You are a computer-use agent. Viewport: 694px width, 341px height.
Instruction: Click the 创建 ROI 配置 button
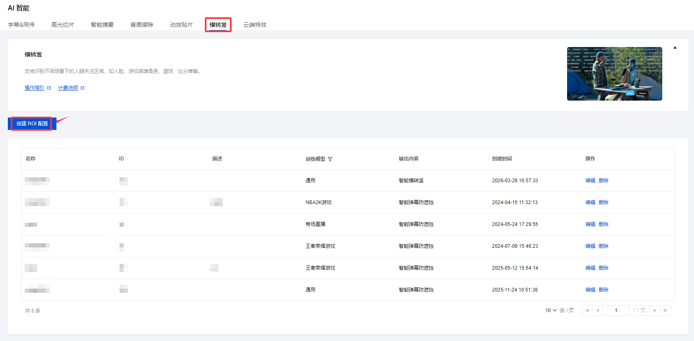click(32, 124)
